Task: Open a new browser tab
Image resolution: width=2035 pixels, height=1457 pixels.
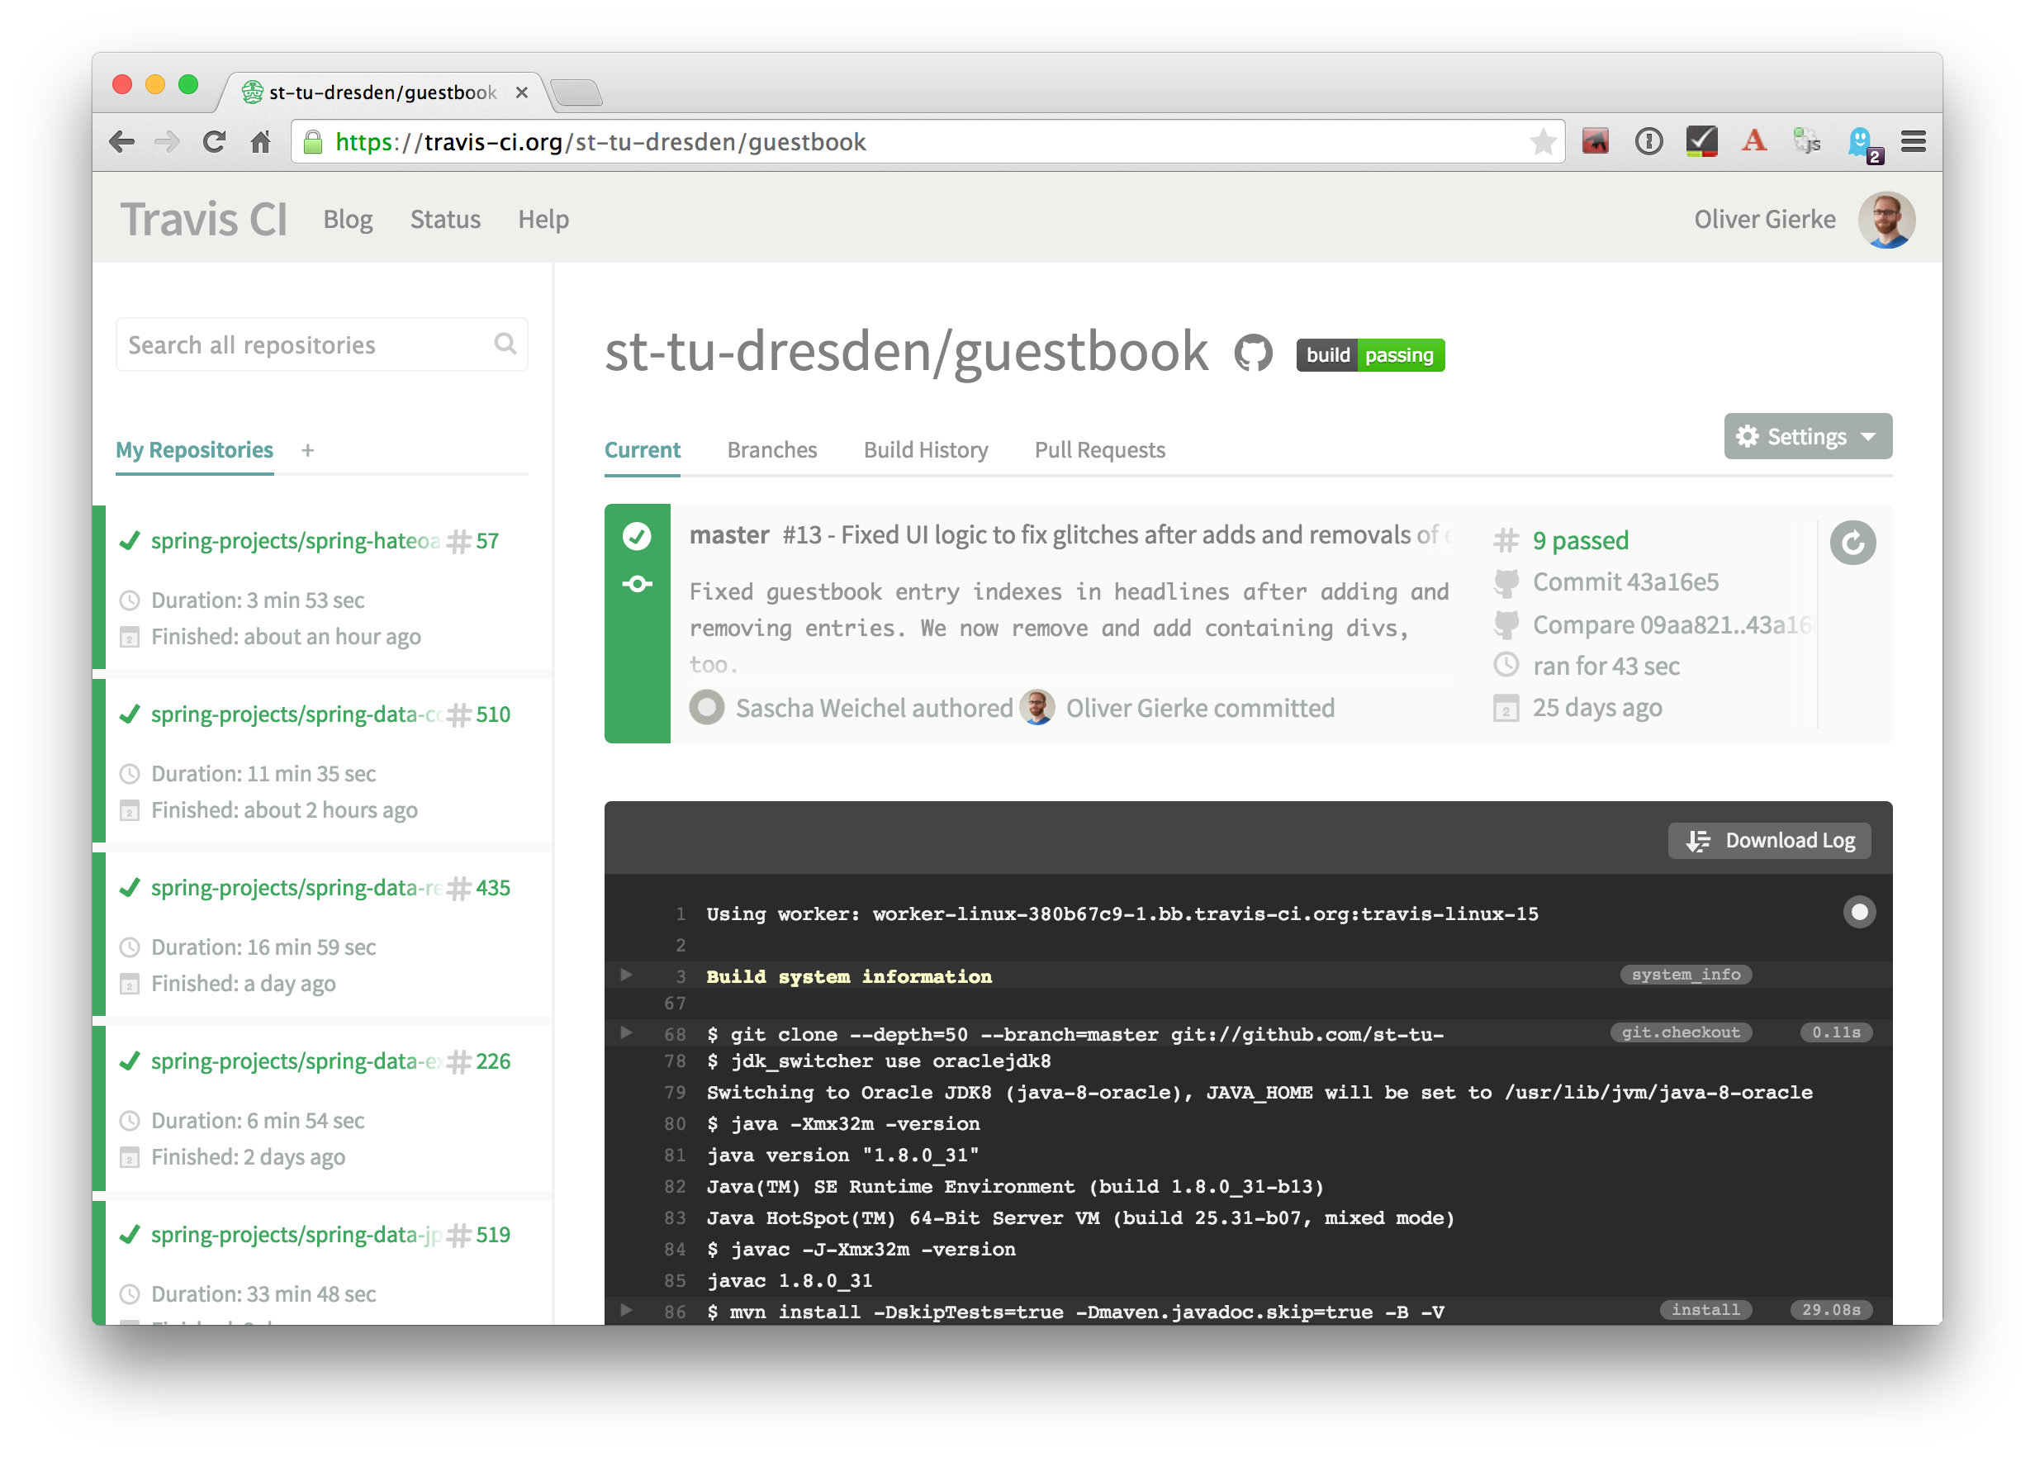Action: [575, 92]
